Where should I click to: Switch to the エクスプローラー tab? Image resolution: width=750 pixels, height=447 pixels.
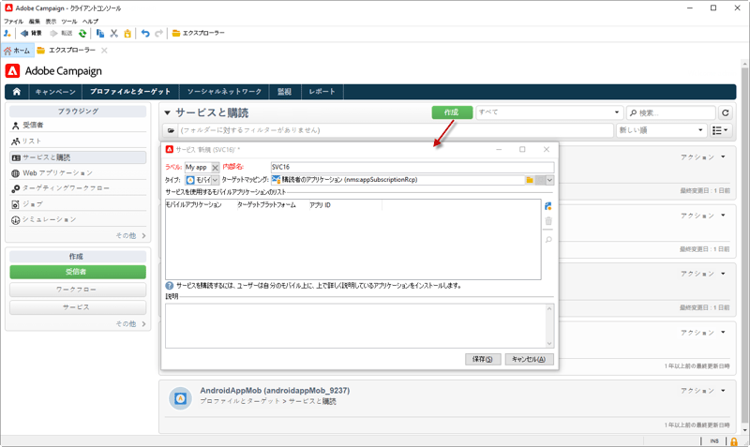(x=67, y=51)
